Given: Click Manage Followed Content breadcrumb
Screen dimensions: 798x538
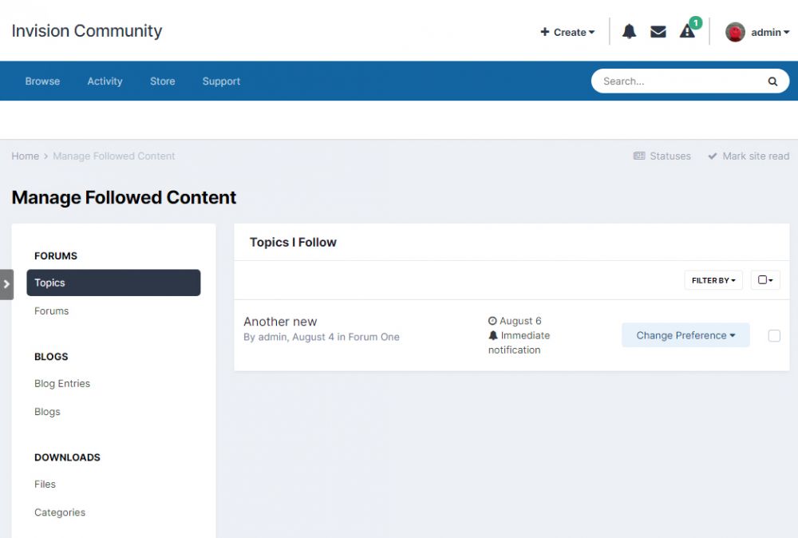Looking at the screenshot, I should coord(114,156).
